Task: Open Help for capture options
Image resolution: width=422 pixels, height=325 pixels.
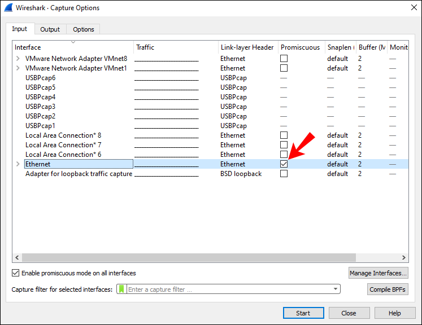Action: (395, 313)
